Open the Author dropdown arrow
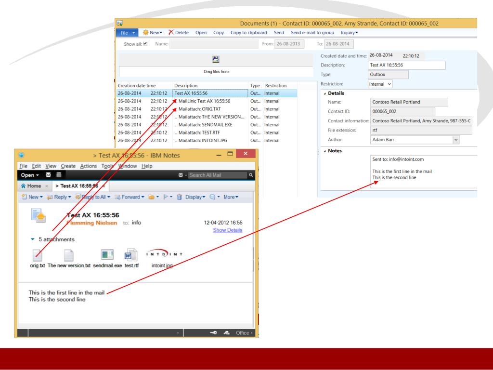 point(456,140)
